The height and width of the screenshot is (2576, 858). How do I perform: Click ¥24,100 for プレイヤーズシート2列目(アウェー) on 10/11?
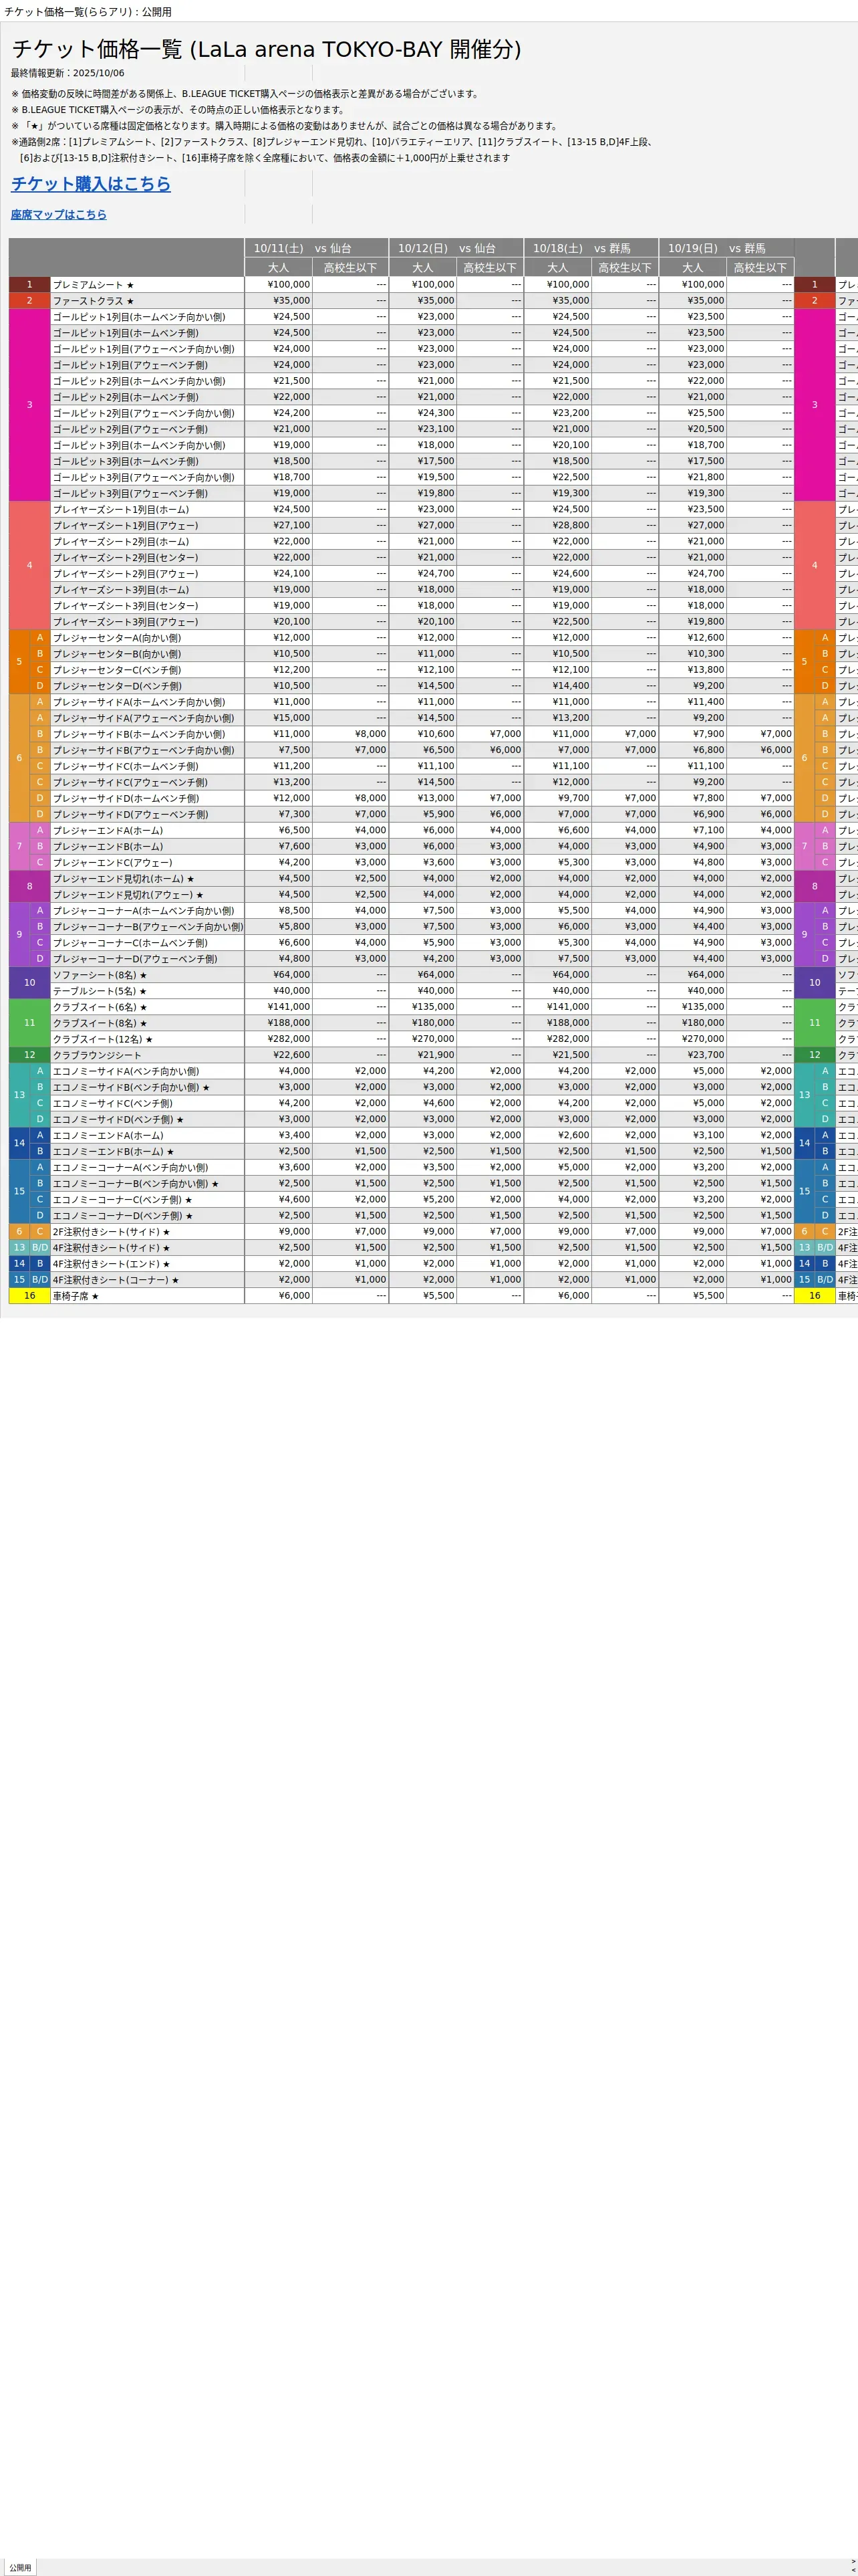pyautogui.click(x=279, y=574)
